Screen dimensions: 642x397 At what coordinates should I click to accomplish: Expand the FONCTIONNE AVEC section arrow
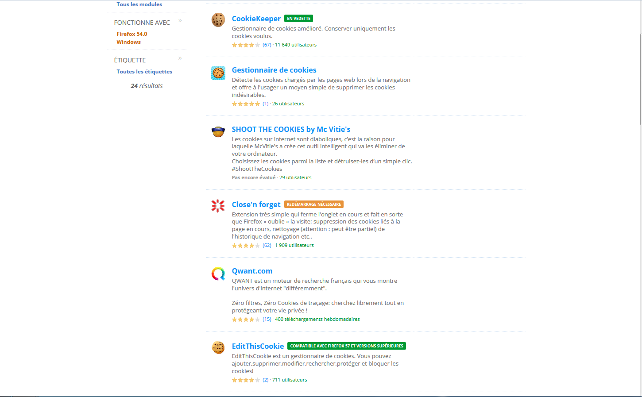tap(180, 21)
